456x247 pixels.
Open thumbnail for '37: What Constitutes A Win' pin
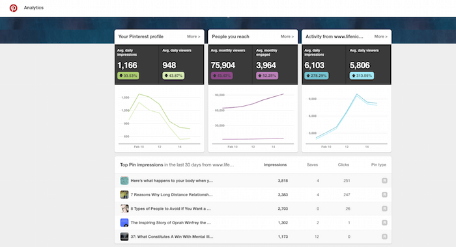[124, 237]
